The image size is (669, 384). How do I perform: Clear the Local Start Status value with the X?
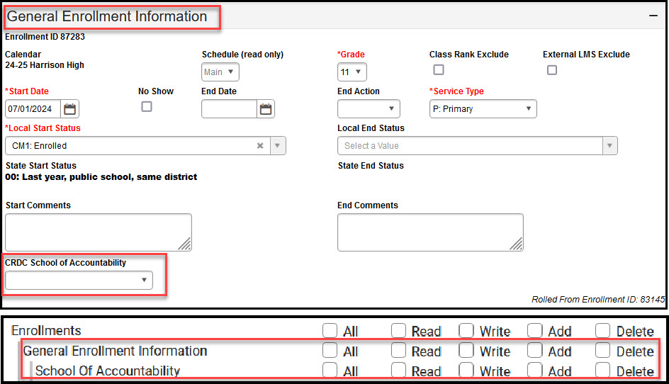tap(260, 146)
